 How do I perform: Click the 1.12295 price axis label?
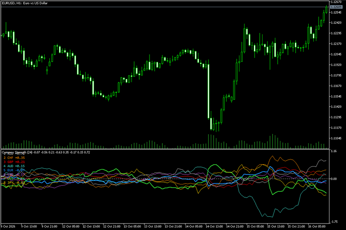pyautogui.click(x=336, y=33)
